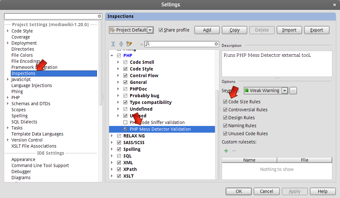Viewport: 340px width, 198px height.
Task: Add a custom ruleset with green plus
Action: click(x=226, y=151)
